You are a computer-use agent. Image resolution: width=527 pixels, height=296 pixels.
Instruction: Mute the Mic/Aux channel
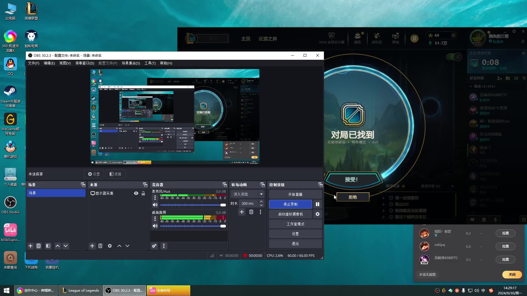coord(155,205)
